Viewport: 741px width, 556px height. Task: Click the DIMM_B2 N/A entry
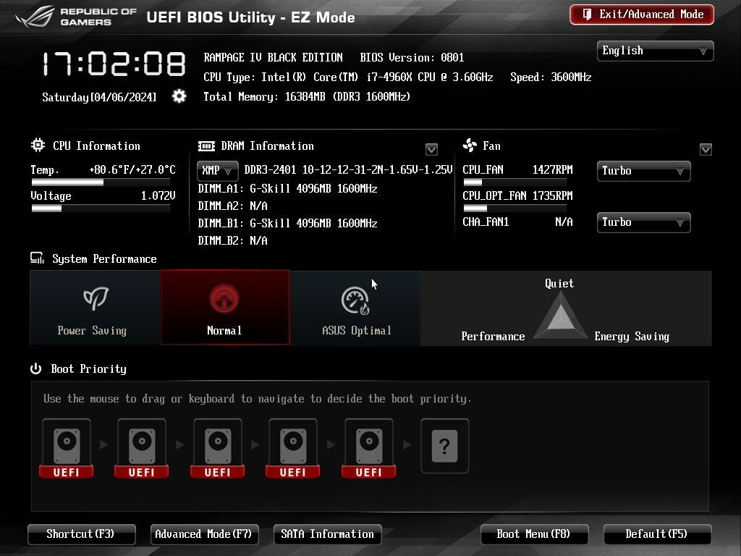(x=232, y=240)
